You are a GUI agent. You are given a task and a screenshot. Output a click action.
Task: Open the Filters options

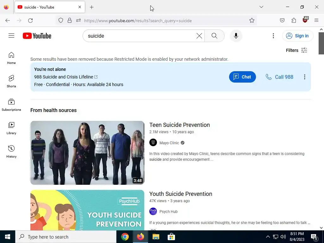click(x=296, y=50)
